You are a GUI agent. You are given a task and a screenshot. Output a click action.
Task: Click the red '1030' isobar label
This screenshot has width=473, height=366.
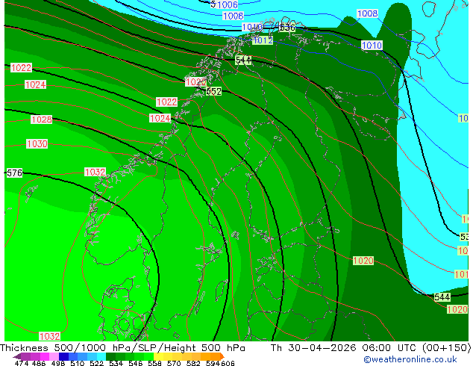tap(37, 143)
